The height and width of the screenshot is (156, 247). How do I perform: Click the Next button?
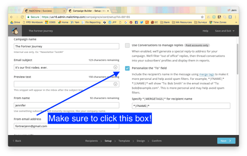click(226, 141)
